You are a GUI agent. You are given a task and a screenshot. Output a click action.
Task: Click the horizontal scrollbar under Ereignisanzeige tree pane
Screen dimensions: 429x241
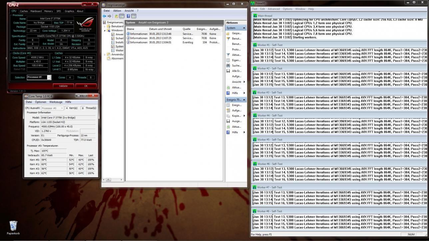[113, 180]
